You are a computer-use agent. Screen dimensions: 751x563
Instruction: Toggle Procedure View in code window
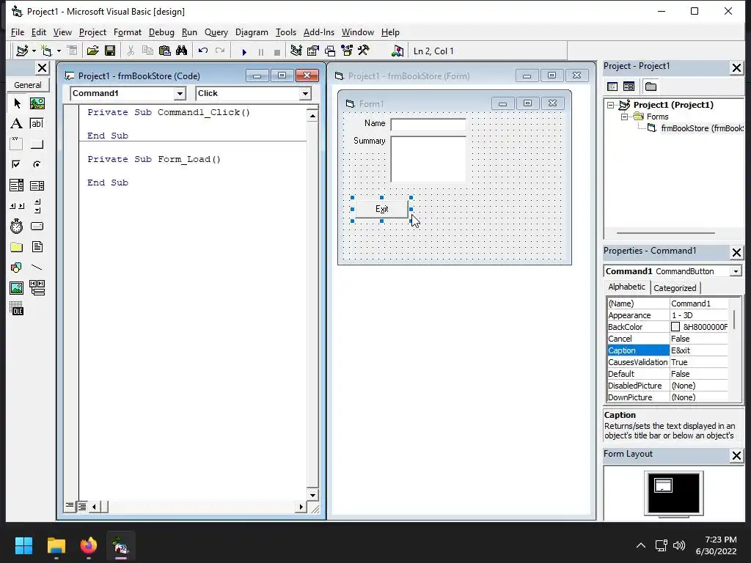coord(70,506)
